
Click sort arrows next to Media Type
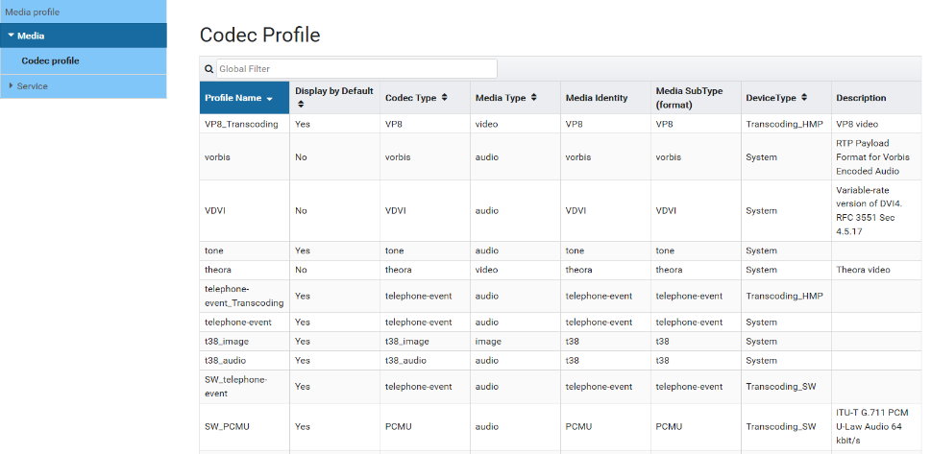(533, 98)
